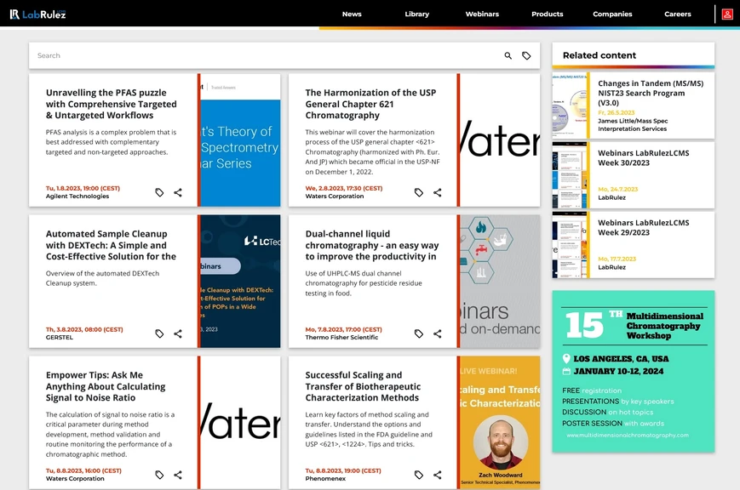Screen dimensions: 740x490
Task: Click tag icon on DEXTech cleanup card
Action: pos(159,334)
